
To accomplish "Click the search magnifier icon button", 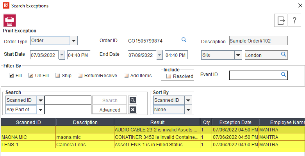I will pyautogui.click(x=133, y=100).
